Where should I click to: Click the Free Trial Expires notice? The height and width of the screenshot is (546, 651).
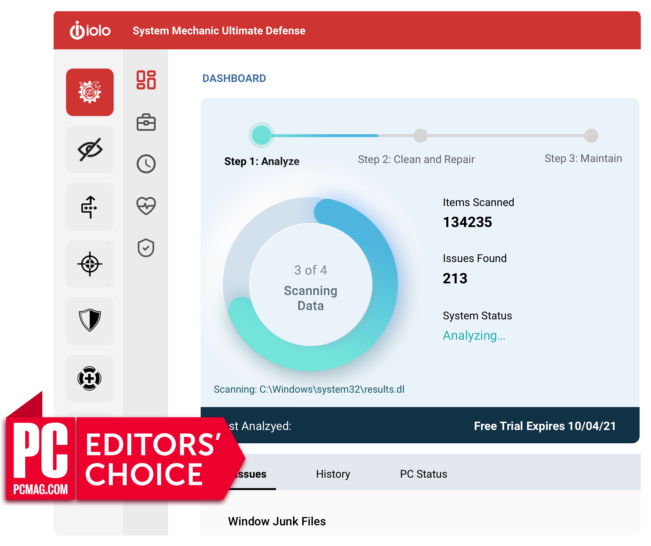545,426
